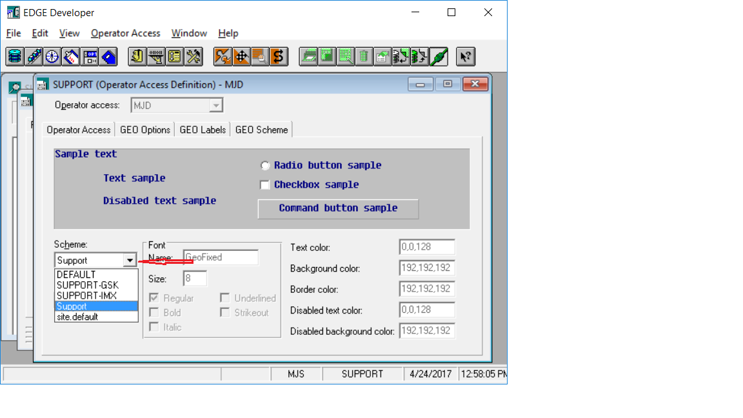
Task: Open the Operator Access menu
Action: click(x=126, y=33)
